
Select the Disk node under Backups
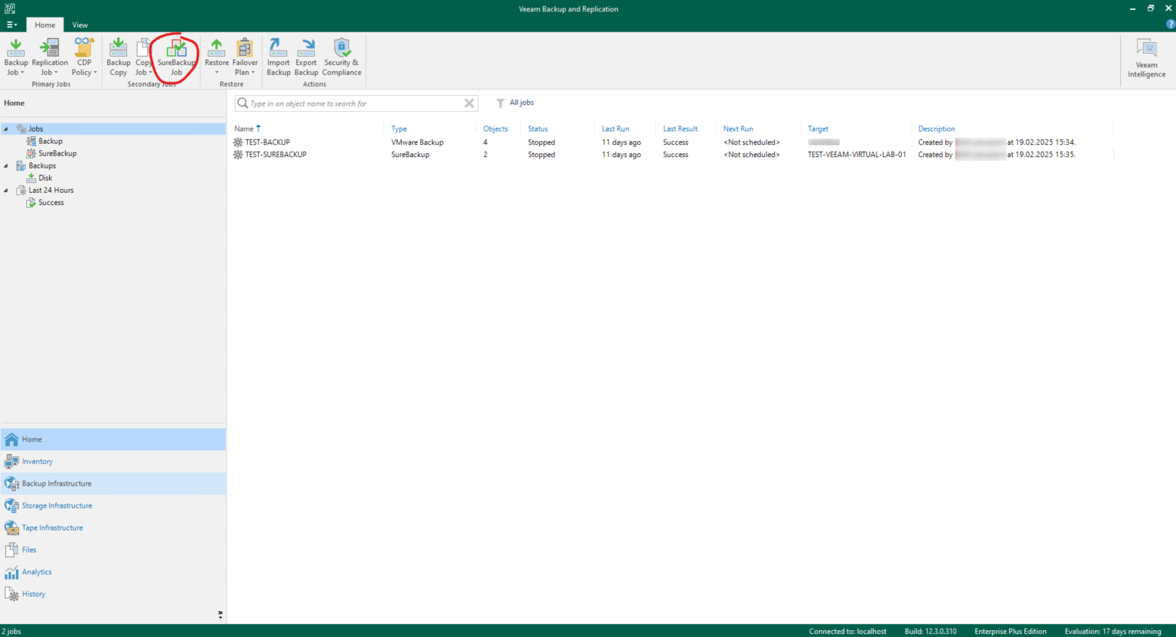coord(44,178)
